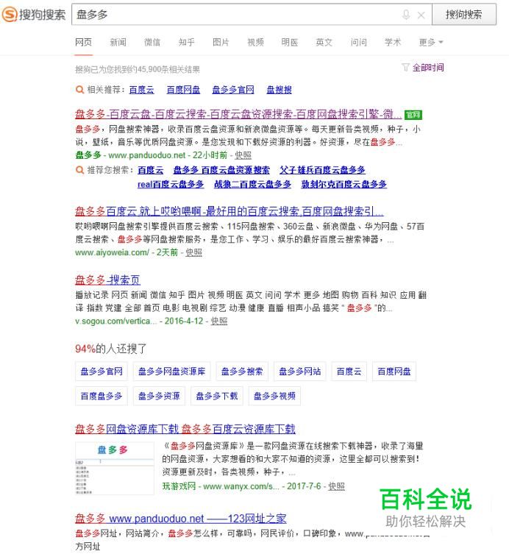Click the 百度网盘 suggestion box
The width and height of the screenshot is (509, 554).
(x=394, y=372)
